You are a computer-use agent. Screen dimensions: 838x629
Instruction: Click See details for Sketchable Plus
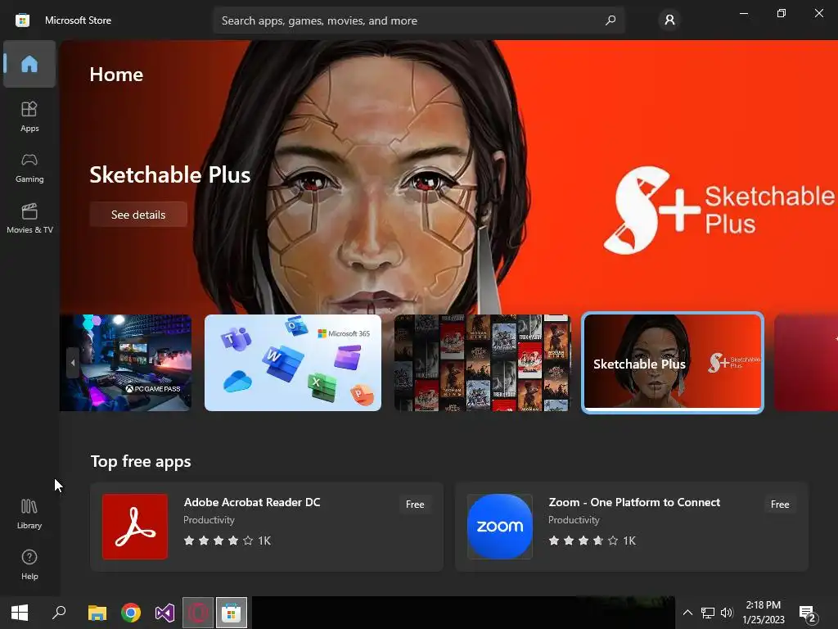point(138,215)
